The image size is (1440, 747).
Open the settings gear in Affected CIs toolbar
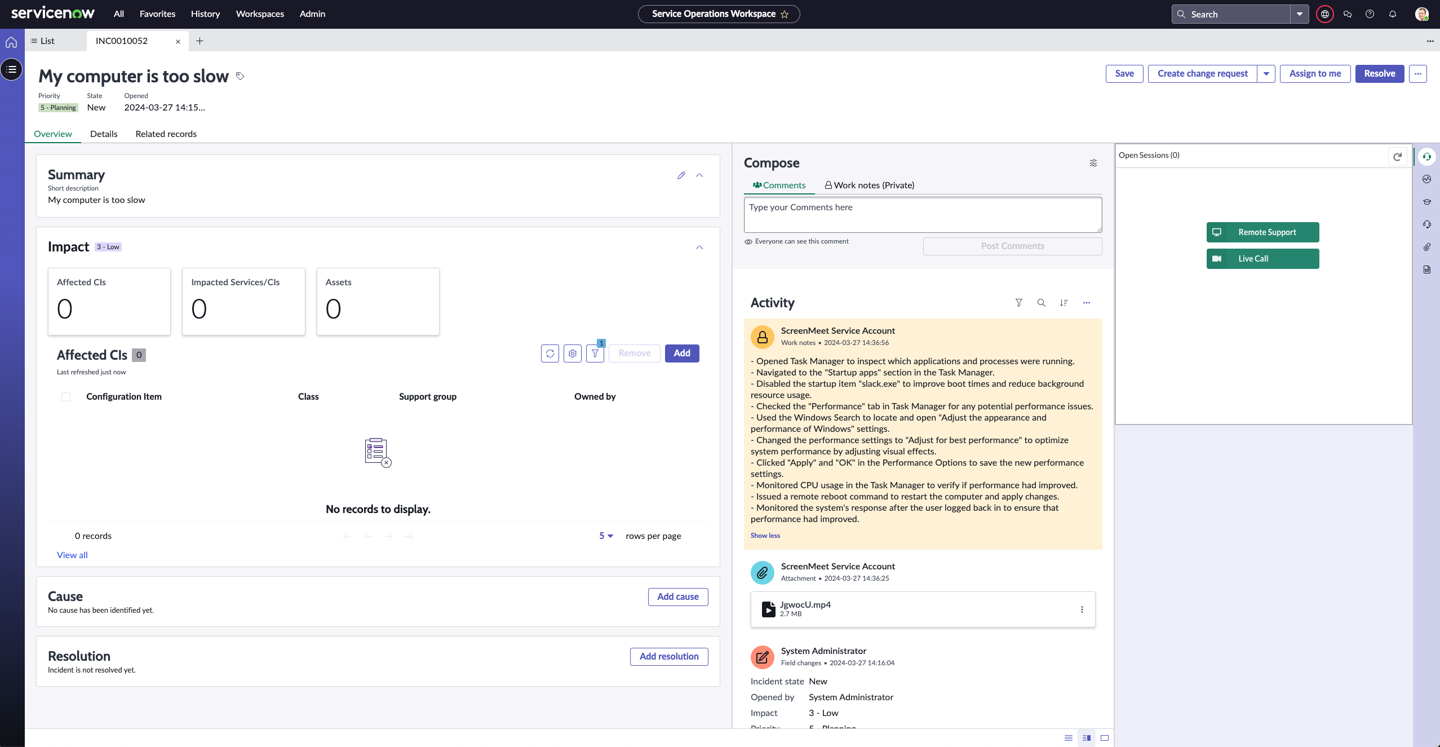click(573, 353)
